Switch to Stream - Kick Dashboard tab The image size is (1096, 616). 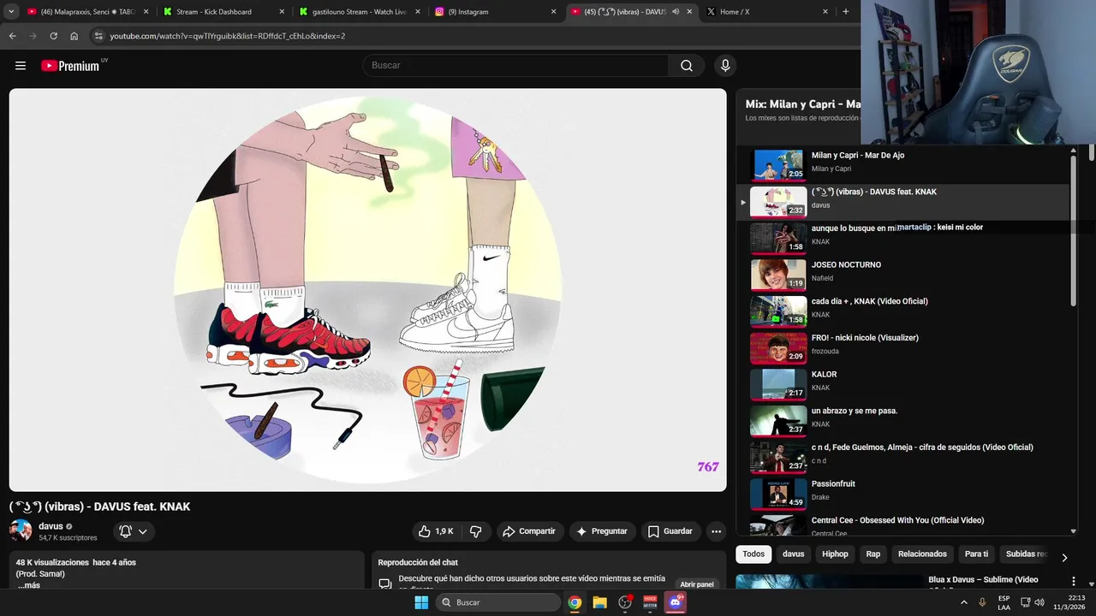pos(224,12)
